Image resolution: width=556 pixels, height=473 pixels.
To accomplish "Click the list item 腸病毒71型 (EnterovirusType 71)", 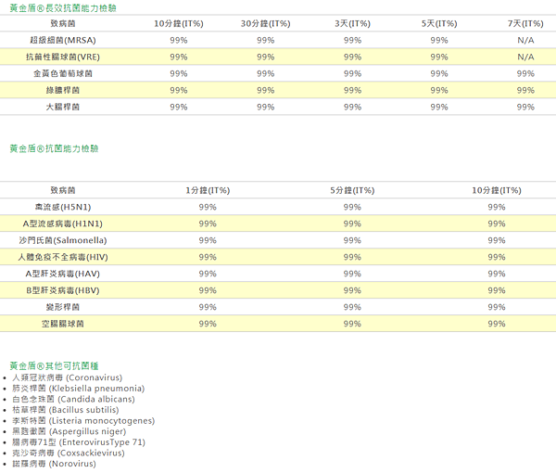I will pyautogui.click(x=79, y=442).
